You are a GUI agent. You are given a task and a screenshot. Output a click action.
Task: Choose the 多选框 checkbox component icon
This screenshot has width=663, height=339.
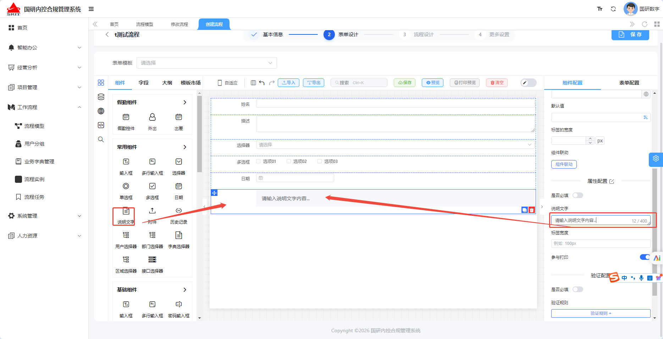(x=152, y=186)
